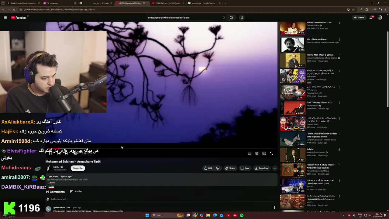Open ENG US language switcher
Screen dimensions: 389x219
point(360,215)
